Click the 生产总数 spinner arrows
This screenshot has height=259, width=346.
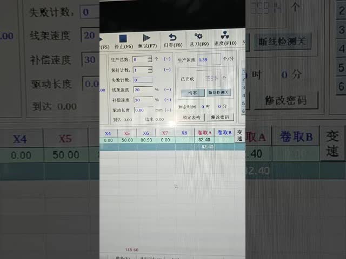(x=150, y=59)
